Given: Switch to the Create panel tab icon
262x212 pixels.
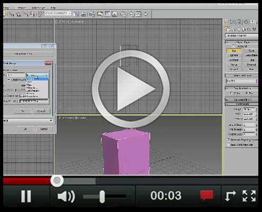Looking at the screenshot, I should tap(227, 22).
